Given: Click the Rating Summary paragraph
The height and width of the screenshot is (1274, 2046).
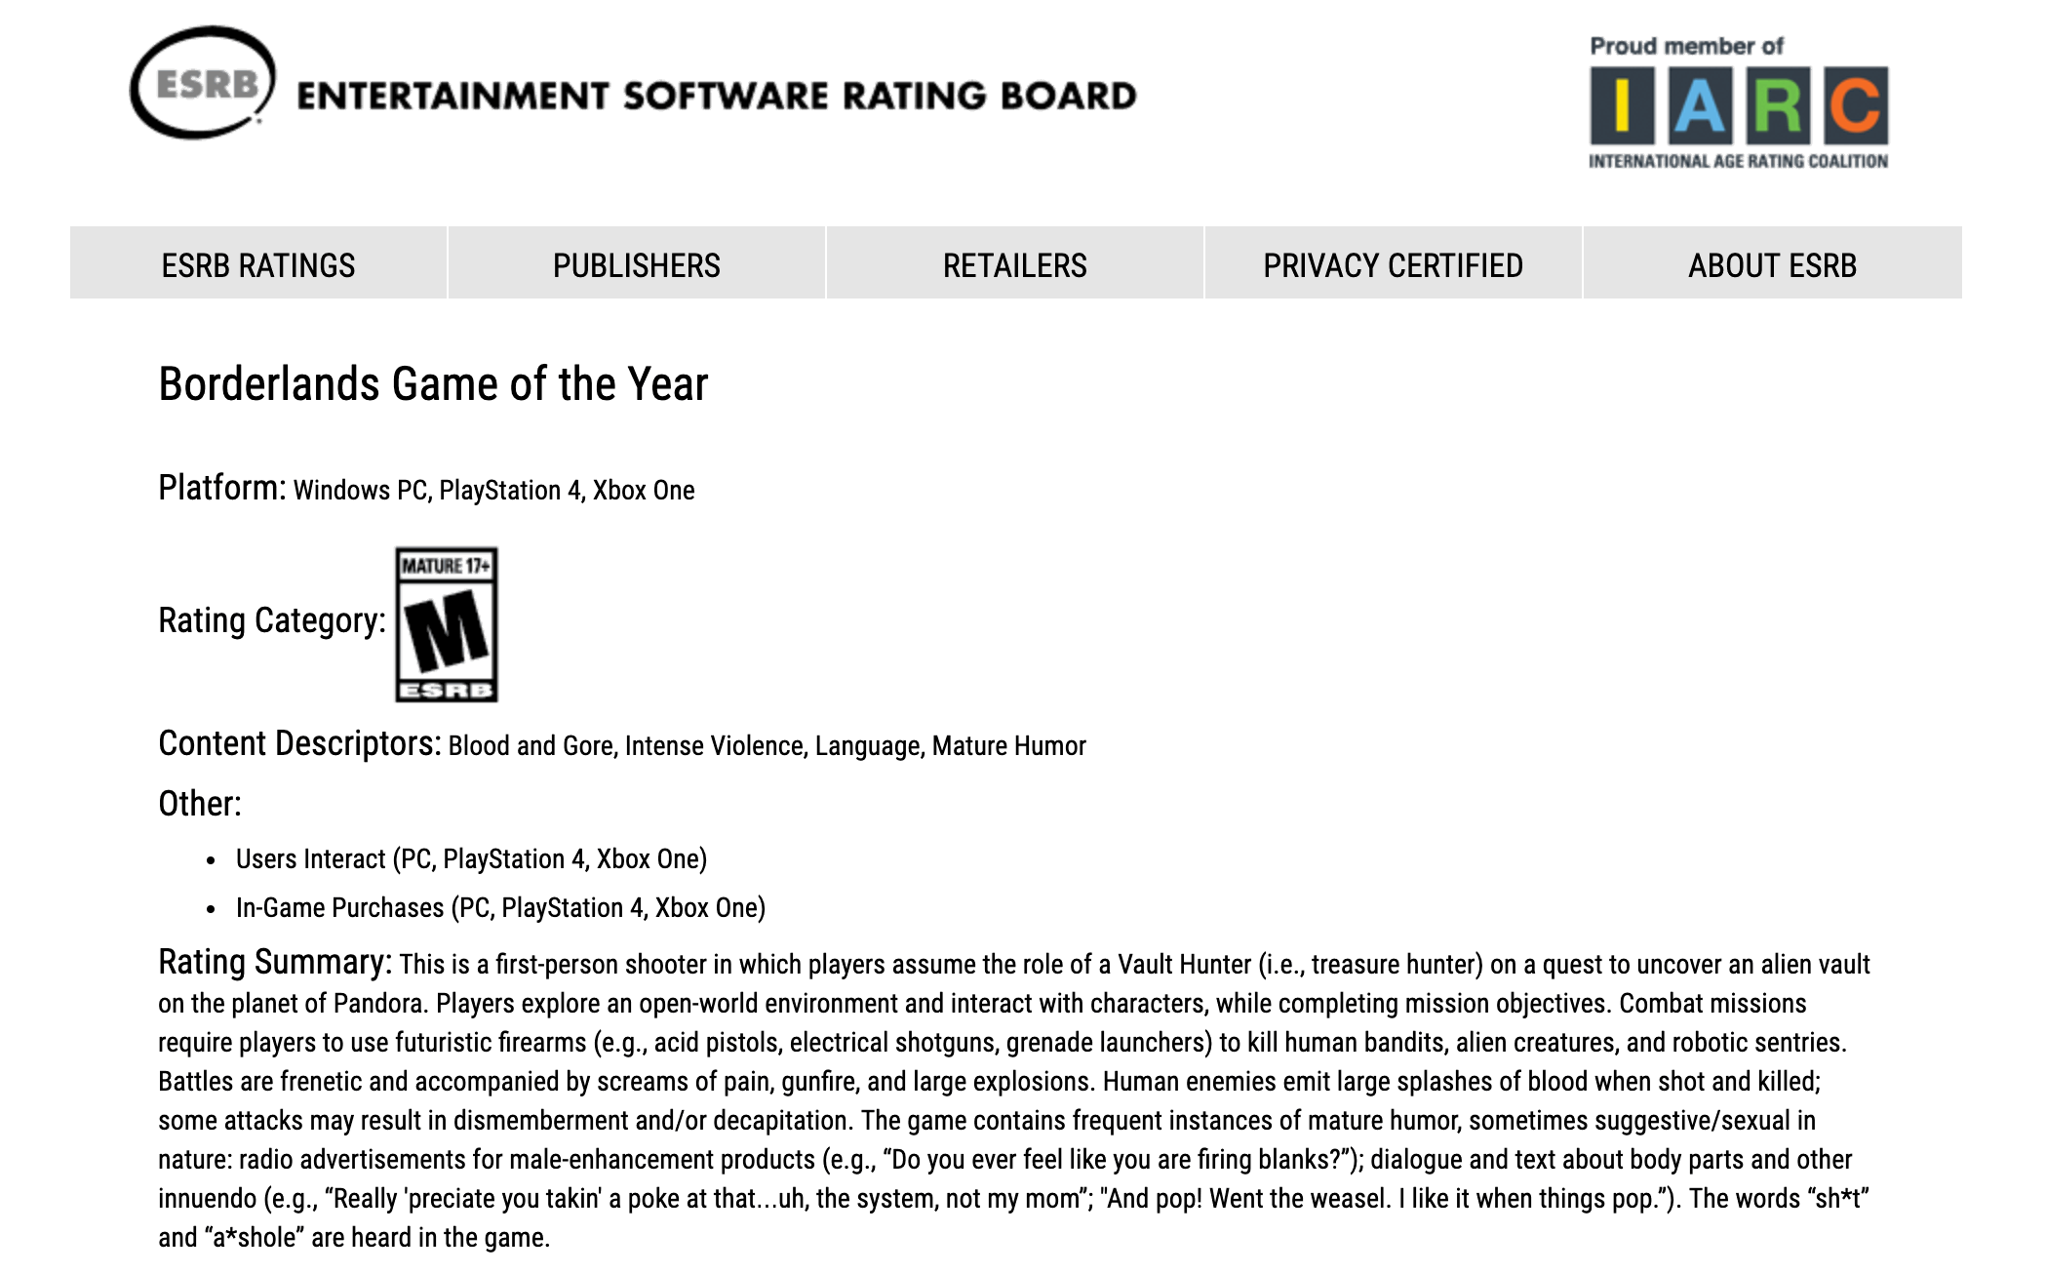Looking at the screenshot, I should coord(1014,1099).
